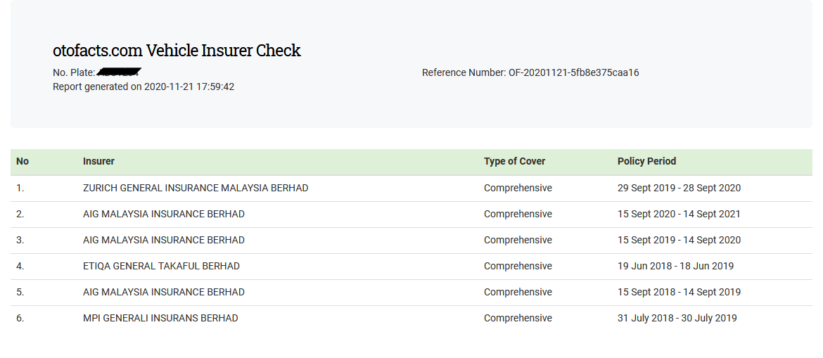Select the AIG Malaysia insurer in row 3
This screenshot has width=823, height=358.
(164, 240)
